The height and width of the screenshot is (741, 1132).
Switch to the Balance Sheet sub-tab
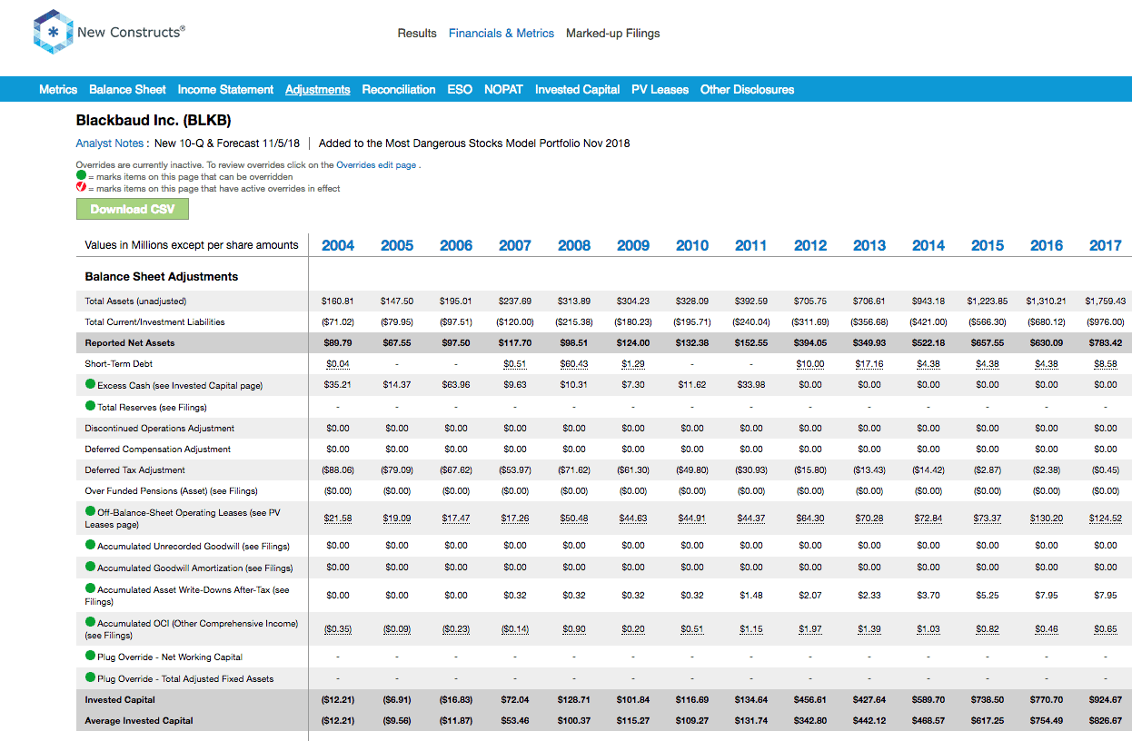tap(127, 89)
